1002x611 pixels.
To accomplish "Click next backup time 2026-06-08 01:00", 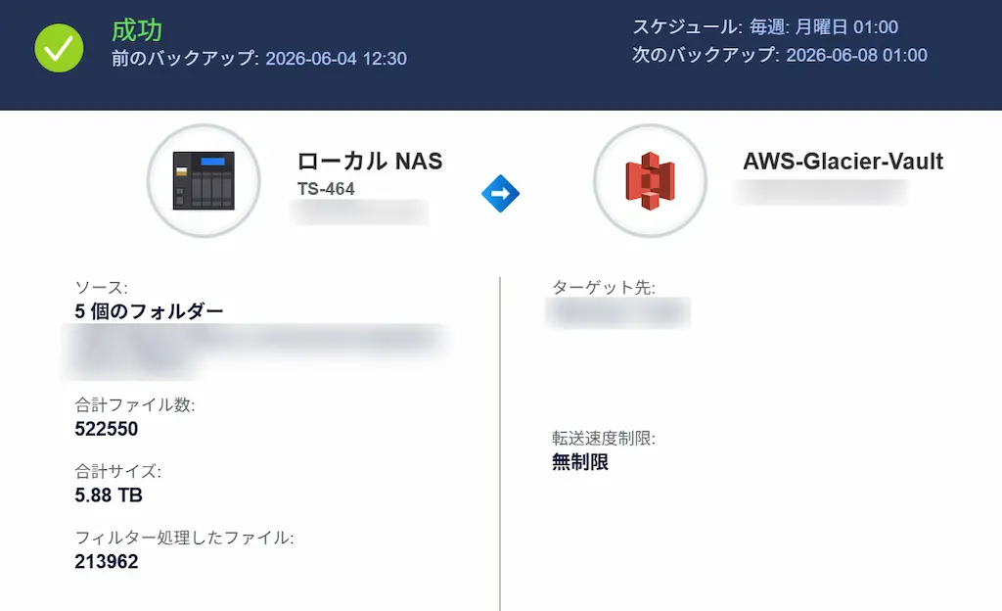I will tap(856, 55).
